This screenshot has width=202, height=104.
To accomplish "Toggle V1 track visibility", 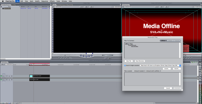I will [1, 76].
